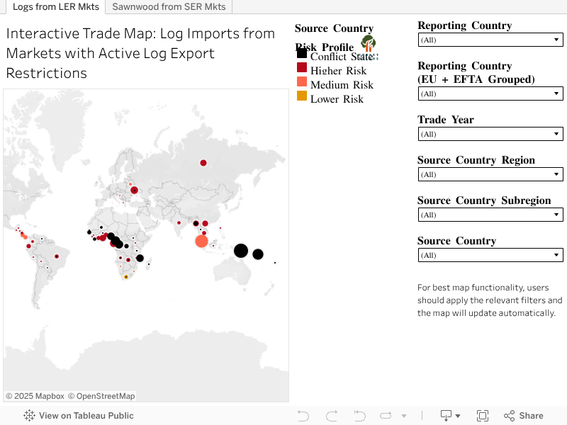This screenshot has height=425, width=567.
Task: Click the Undo arrow in bottom toolbar
Action: tap(303, 416)
